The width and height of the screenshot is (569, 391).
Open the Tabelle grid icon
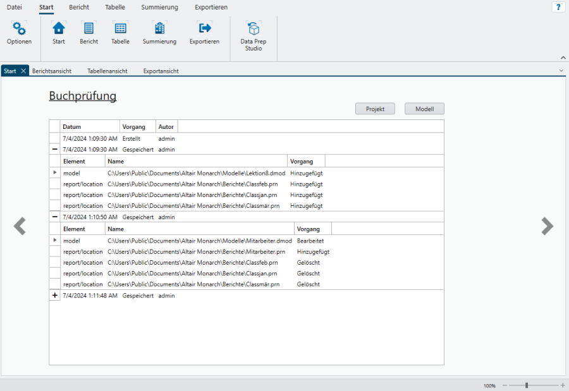(120, 29)
